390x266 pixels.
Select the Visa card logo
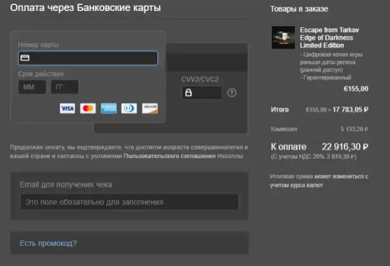68,108
